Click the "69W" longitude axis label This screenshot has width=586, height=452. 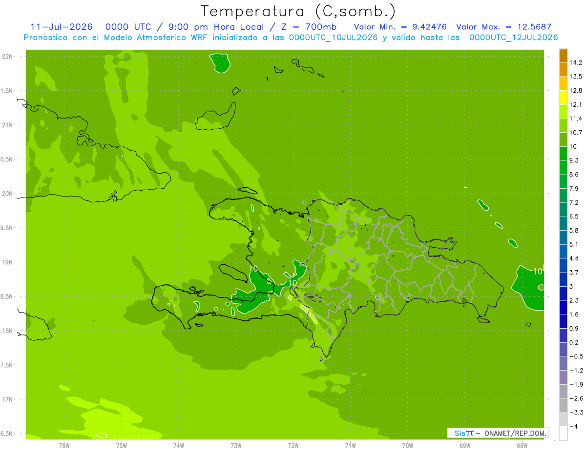coord(464,446)
